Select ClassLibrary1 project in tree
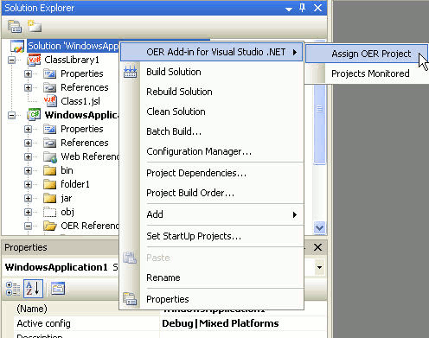The image size is (429, 338). pos(72,60)
